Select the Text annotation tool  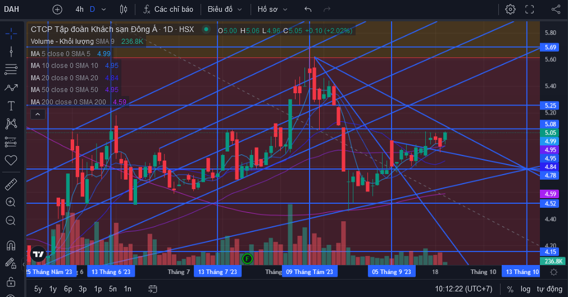[x=11, y=106]
